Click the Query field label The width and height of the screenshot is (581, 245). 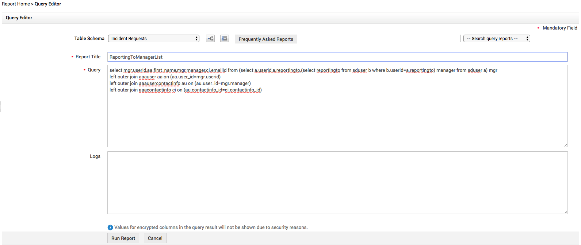pos(94,70)
